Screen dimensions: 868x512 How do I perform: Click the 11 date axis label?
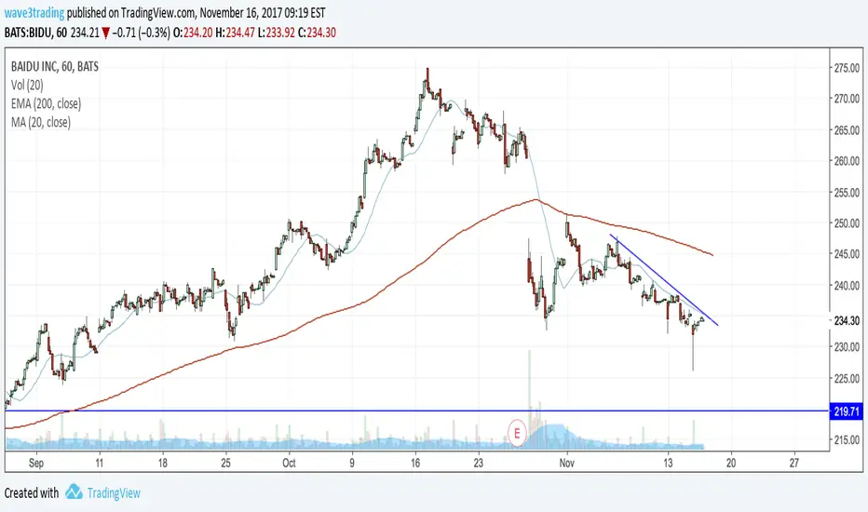99,463
